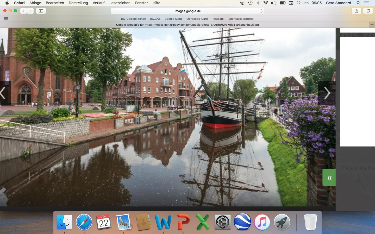Open the Sparkasse Bottrop bookmark
375x234 pixels.
(241, 19)
